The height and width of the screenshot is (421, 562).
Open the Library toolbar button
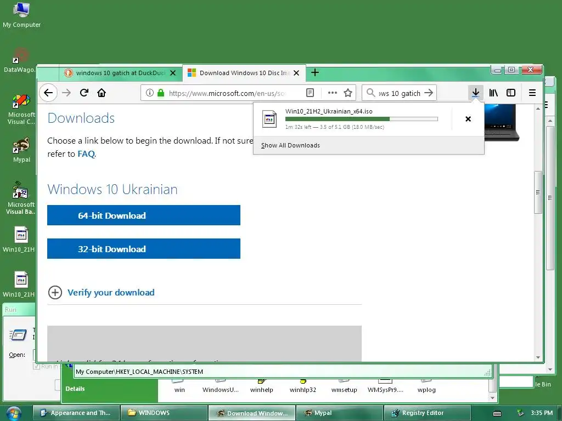pyautogui.click(x=493, y=93)
